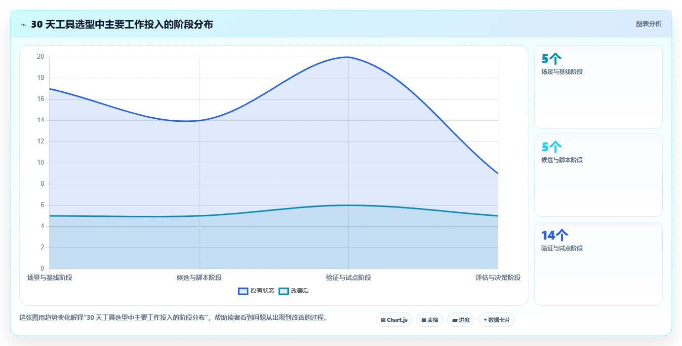Click the y-axis value 10
The height and width of the screenshot is (346, 682).
40,163
